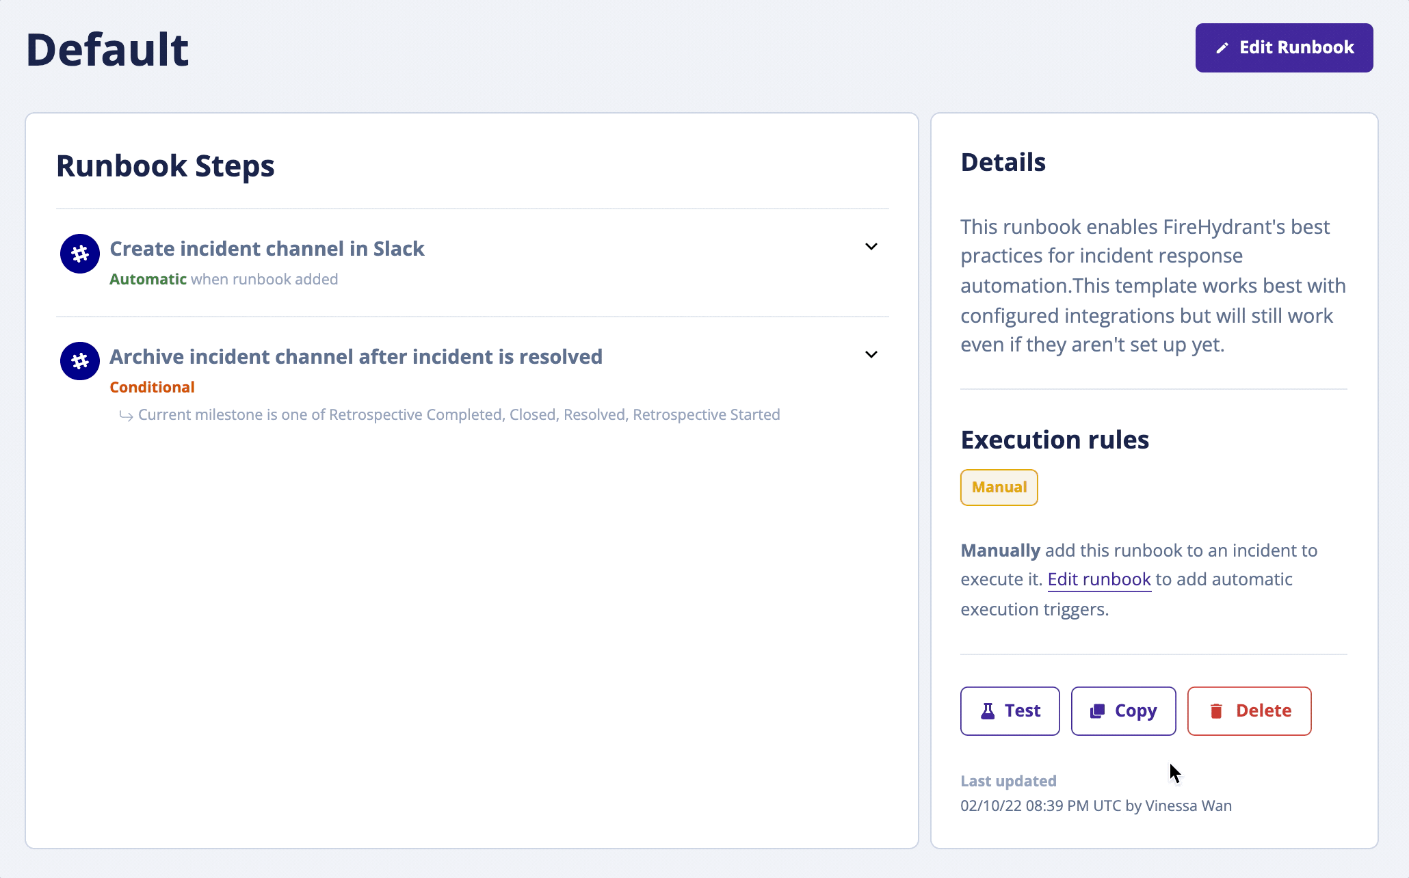Click the Current milestone condition text
The height and width of the screenshot is (878, 1409).
[458, 415]
